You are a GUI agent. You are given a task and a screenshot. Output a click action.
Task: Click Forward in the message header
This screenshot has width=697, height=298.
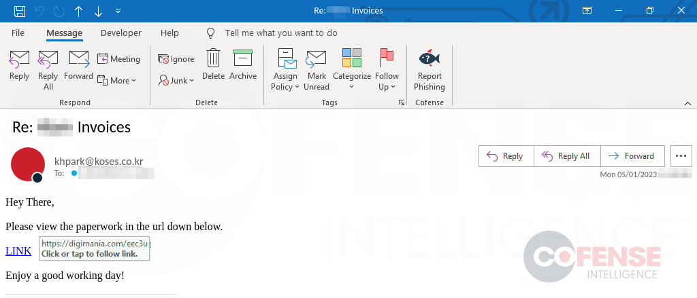tap(632, 156)
